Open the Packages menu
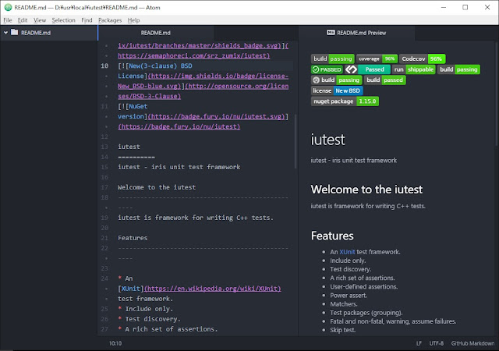Viewport: 499px width, 351px height. (x=110, y=20)
